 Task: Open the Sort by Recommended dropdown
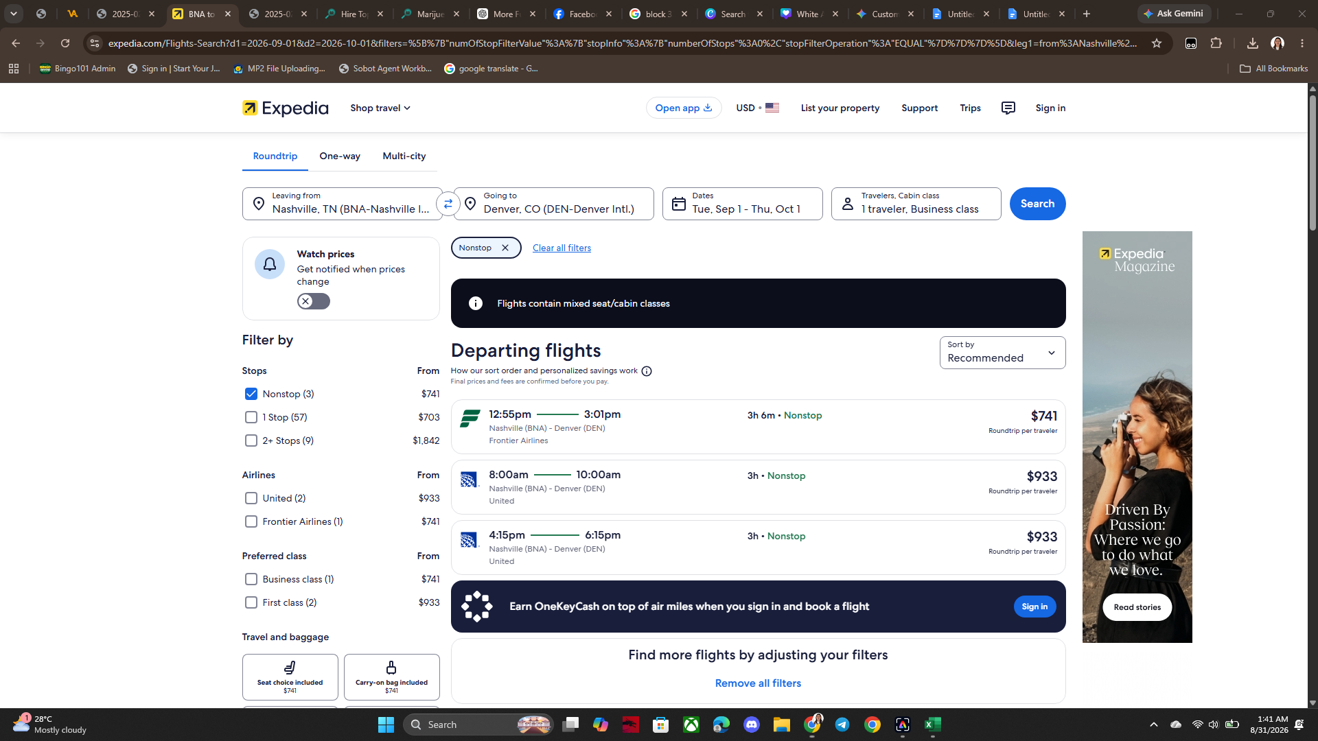tap(1002, 353)
